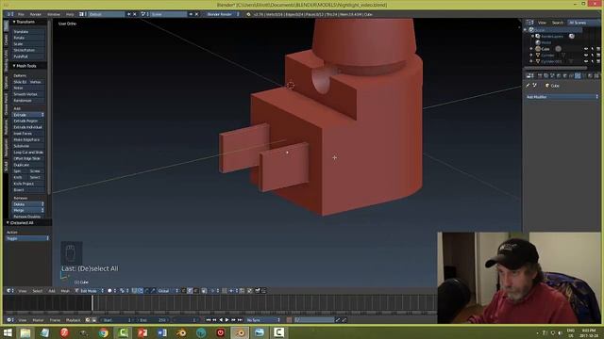
Task: Click the Translate tool button
Action: pos(28,32)
